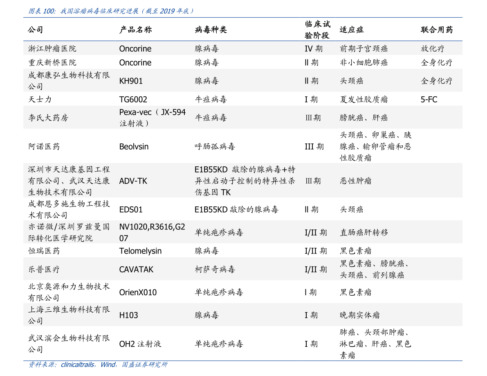This screenshot has height=376, width=487.
Task: Click the combination drug '放化疗'
Action: coord(433,48)
